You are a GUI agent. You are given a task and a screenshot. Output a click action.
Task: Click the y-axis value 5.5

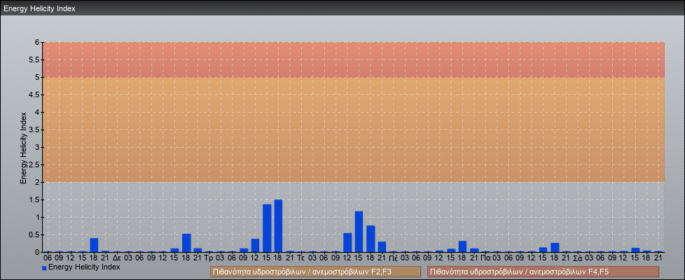pos(34,59)
